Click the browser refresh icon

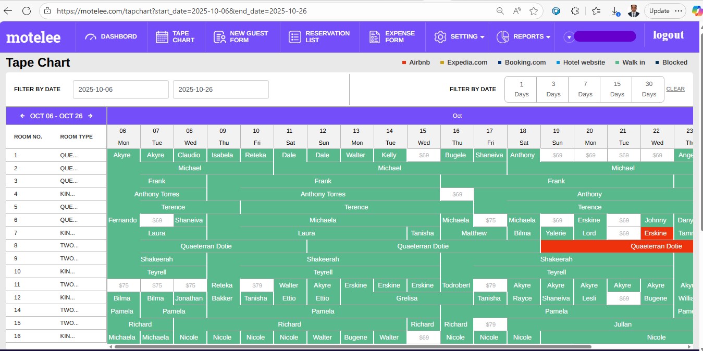point(27,10)
